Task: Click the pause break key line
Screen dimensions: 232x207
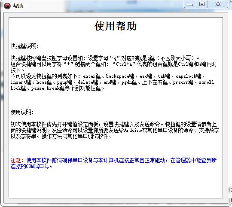Action: (58, 88)
